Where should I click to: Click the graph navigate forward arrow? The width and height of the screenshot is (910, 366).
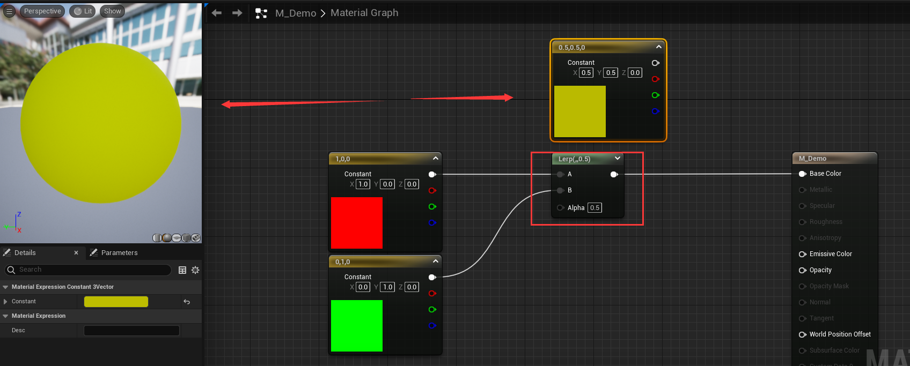click(x=237, y=13)
